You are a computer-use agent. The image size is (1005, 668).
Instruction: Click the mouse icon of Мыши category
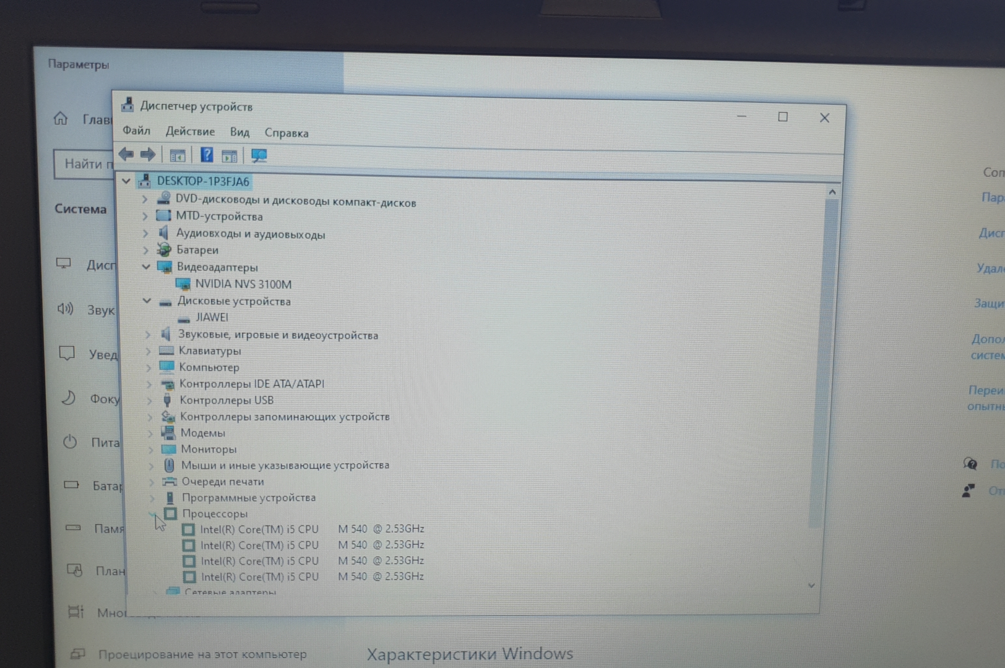pos(170,465)
